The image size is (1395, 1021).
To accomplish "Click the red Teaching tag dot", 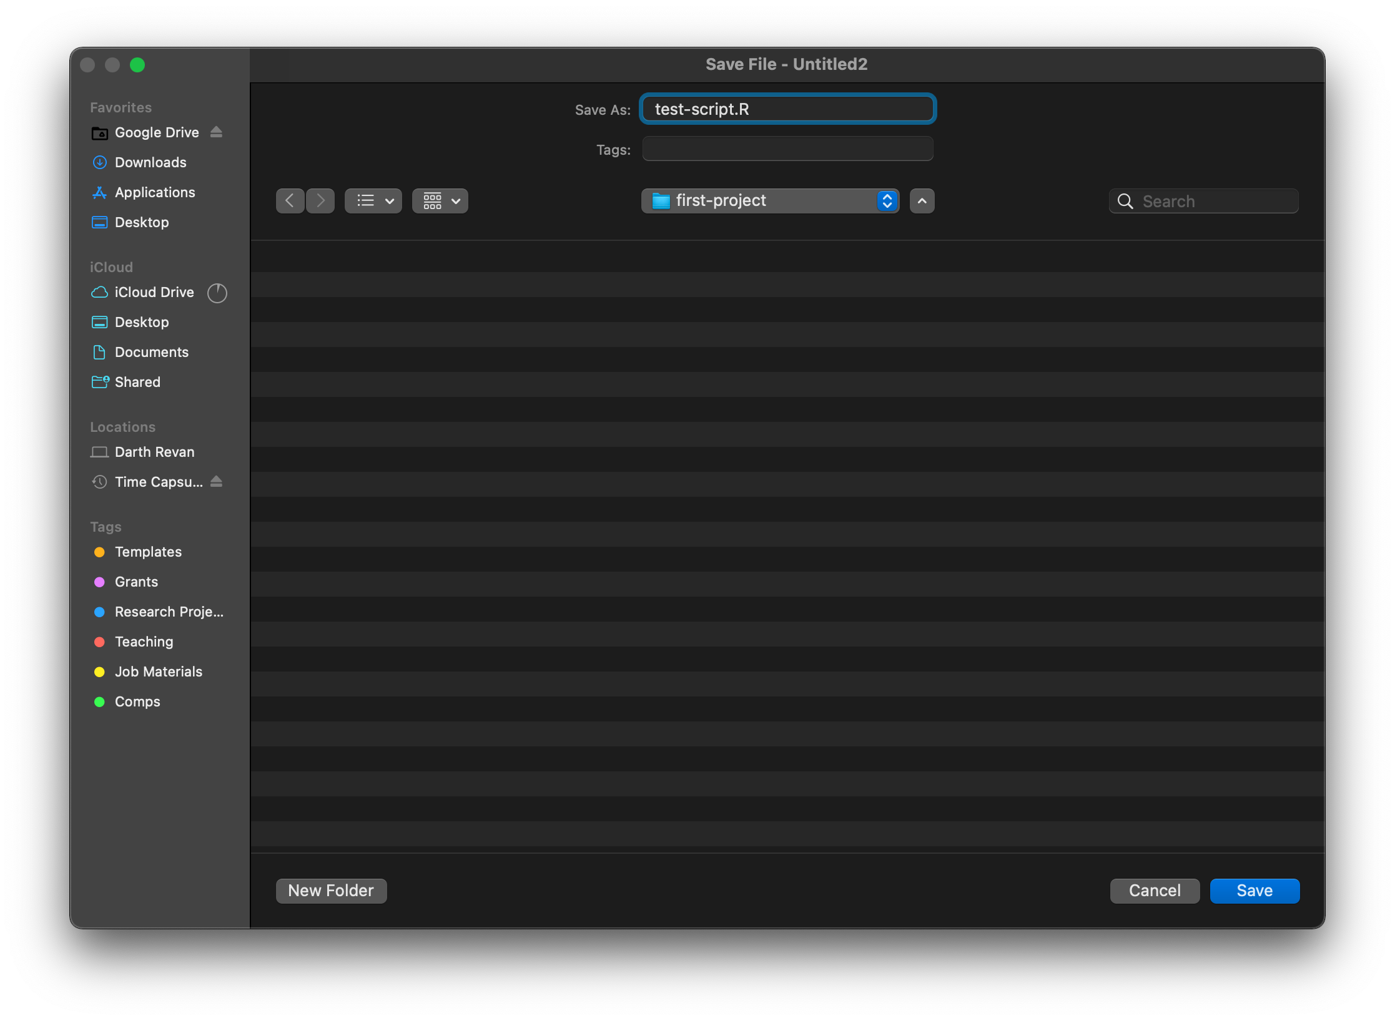I will pyautogui.click(x=99, y=642).
